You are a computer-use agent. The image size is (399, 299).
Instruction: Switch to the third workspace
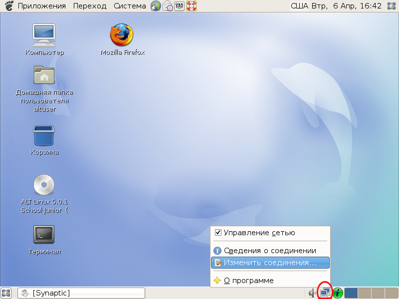pos(378,293)
